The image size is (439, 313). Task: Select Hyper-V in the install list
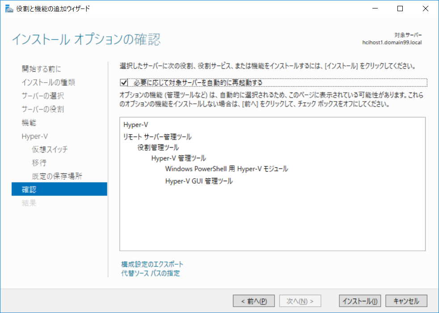click(135, 125)
